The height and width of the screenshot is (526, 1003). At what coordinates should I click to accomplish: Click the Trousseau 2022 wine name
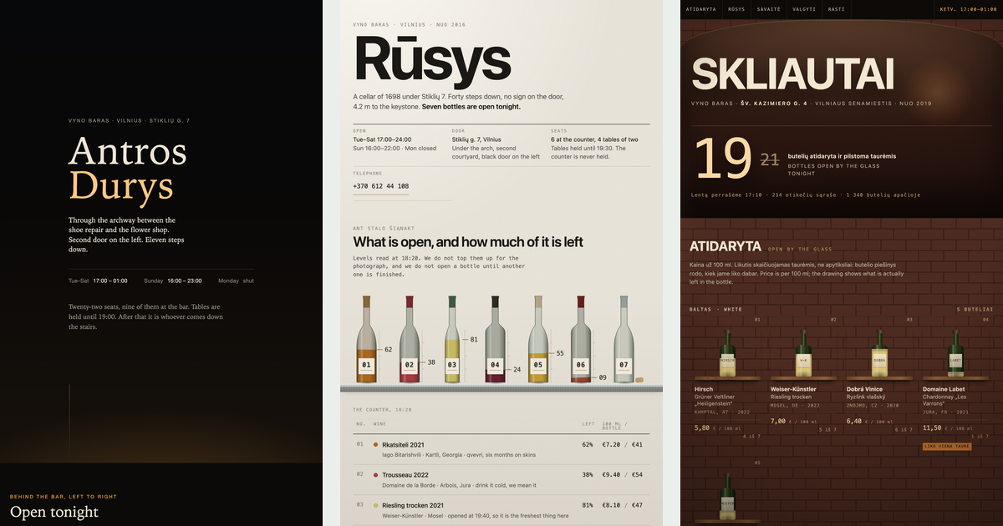point(405,475)
